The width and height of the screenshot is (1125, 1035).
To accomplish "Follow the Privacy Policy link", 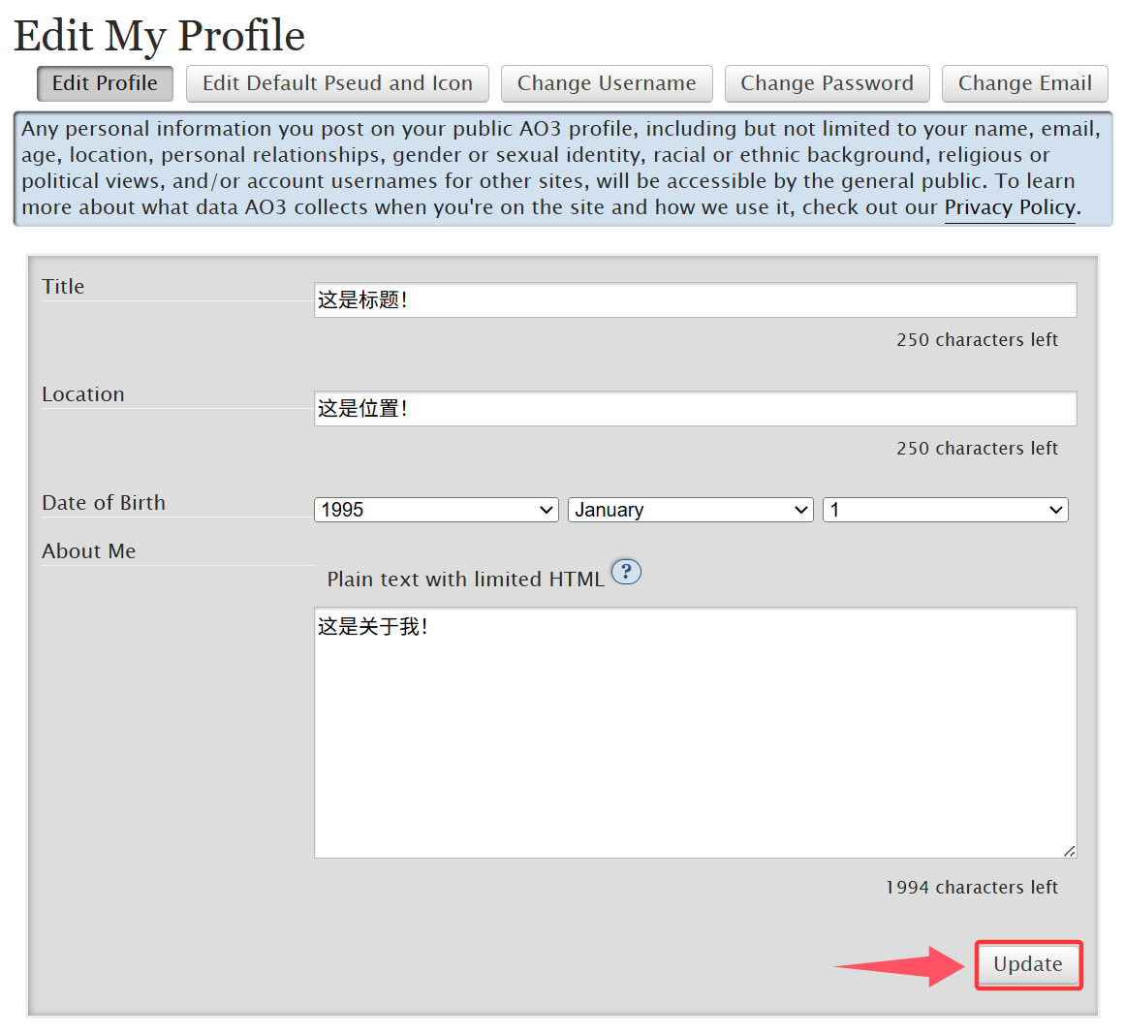I will click(x=1010, y=207).
